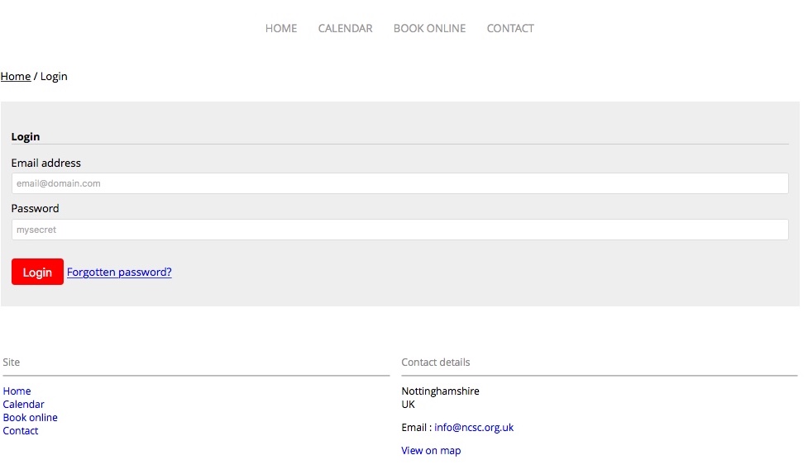Open the View on map link

click(431, 450)
